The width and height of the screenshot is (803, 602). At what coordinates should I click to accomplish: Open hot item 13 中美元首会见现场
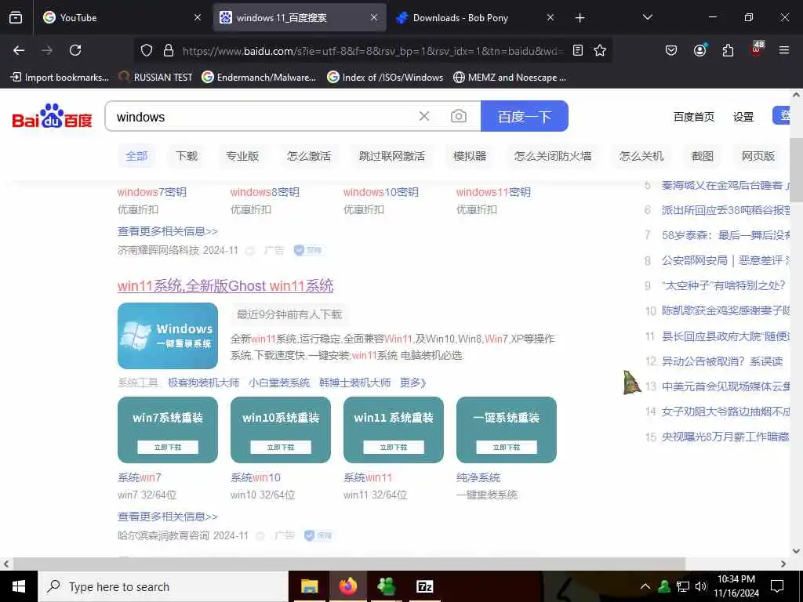coord(725,386)
